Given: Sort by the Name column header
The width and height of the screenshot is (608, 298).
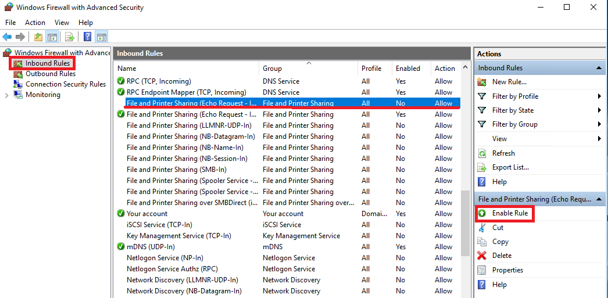Looking at the screenshot, I should [x=186, y=68].
